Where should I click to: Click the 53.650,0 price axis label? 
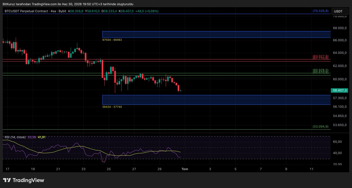pyautogui.click(x=340, y=125)
